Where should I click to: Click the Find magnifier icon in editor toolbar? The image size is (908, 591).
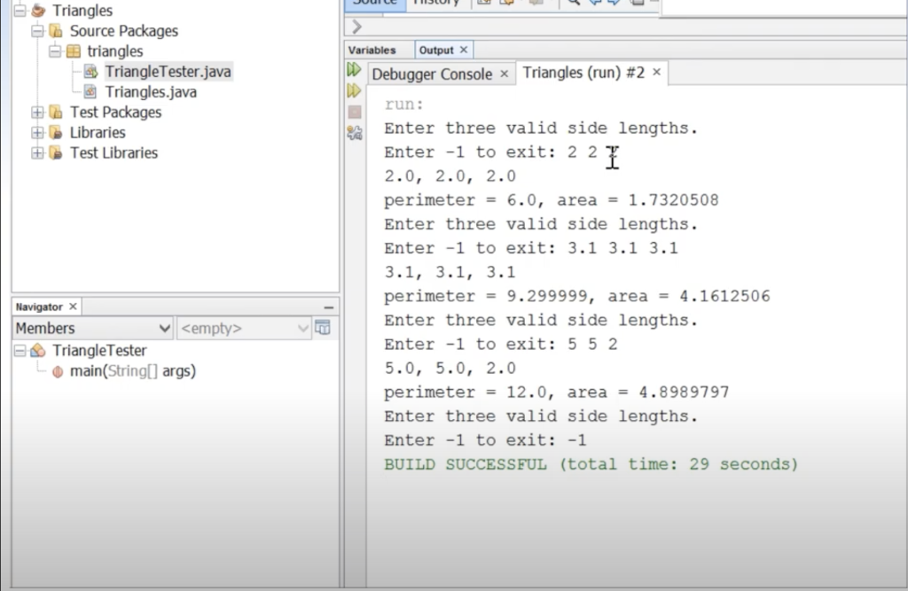[x=575, y=4]
